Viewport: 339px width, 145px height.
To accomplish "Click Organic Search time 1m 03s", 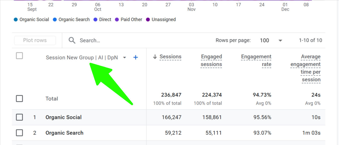I will (x=312, y=133).
